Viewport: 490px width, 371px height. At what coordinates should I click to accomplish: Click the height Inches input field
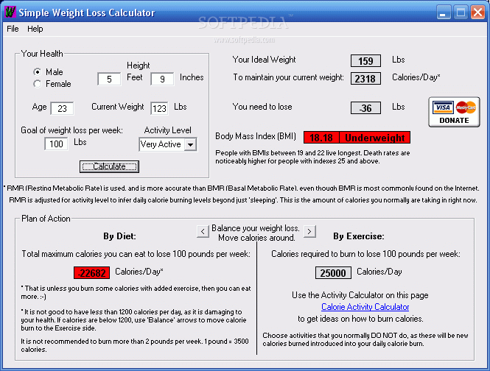[162, 79]
